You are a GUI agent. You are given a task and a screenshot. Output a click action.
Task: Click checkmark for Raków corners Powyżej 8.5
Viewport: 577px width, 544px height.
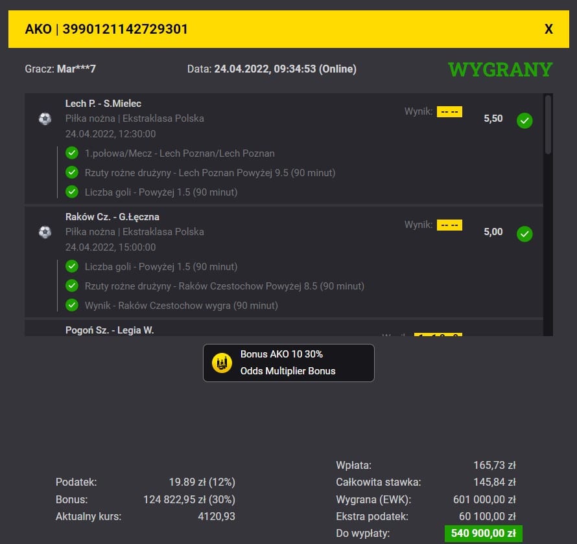72,286
